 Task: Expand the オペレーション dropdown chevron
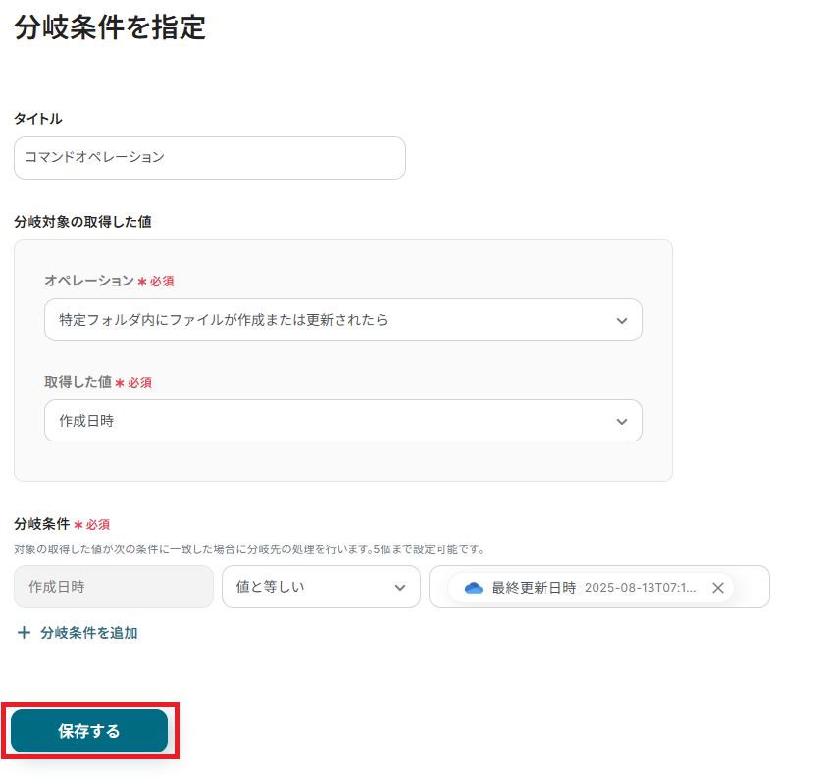pos(621,321)
